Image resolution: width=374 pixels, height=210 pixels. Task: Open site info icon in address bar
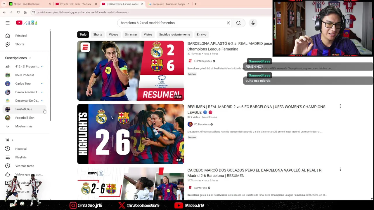[34, 12]
